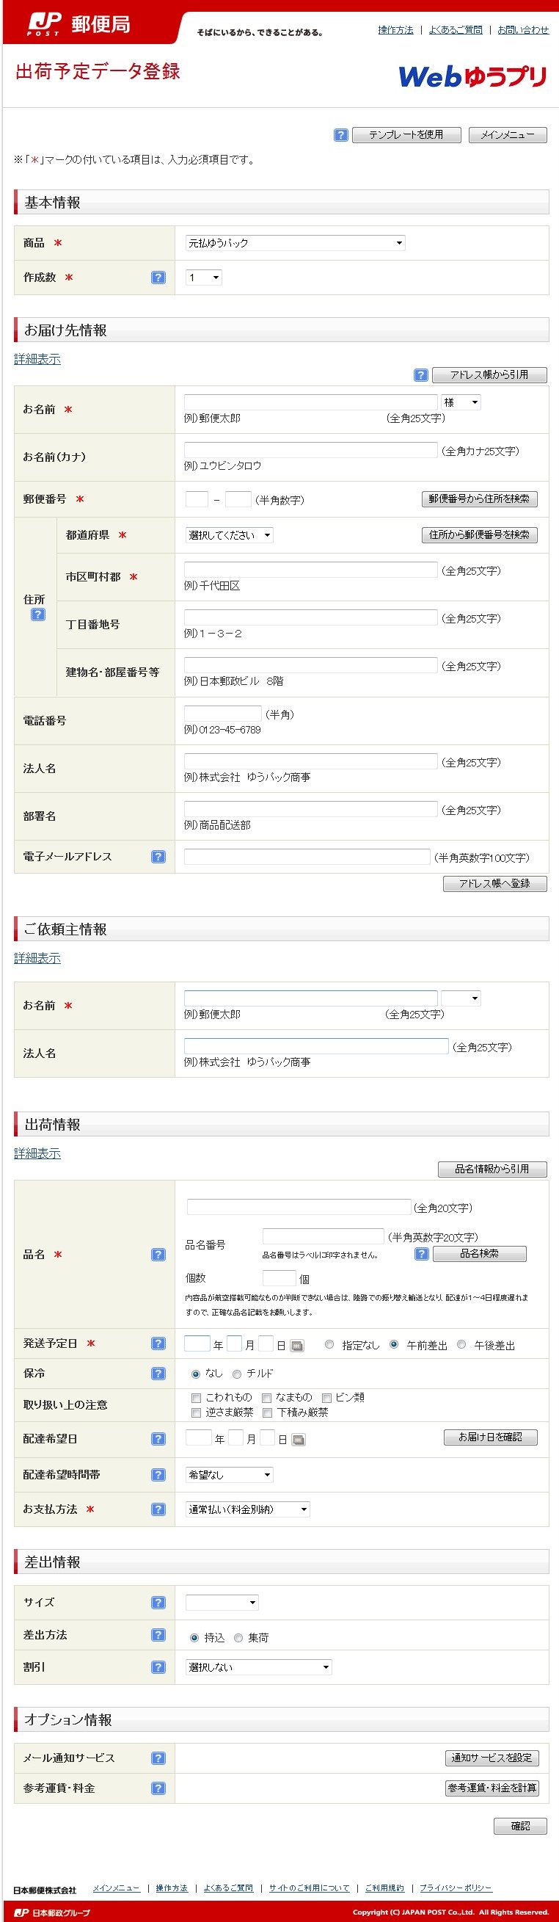Open help icon for 参考運賃・料金

(x=158, y=1788)
